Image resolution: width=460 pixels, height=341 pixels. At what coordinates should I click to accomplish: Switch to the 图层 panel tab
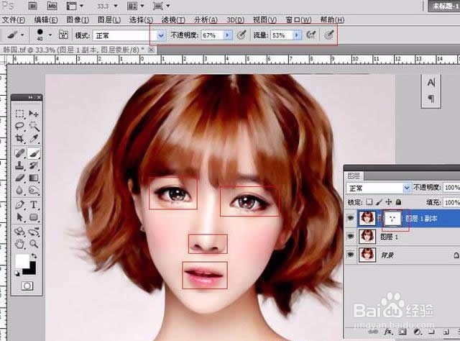click(354, 176)
